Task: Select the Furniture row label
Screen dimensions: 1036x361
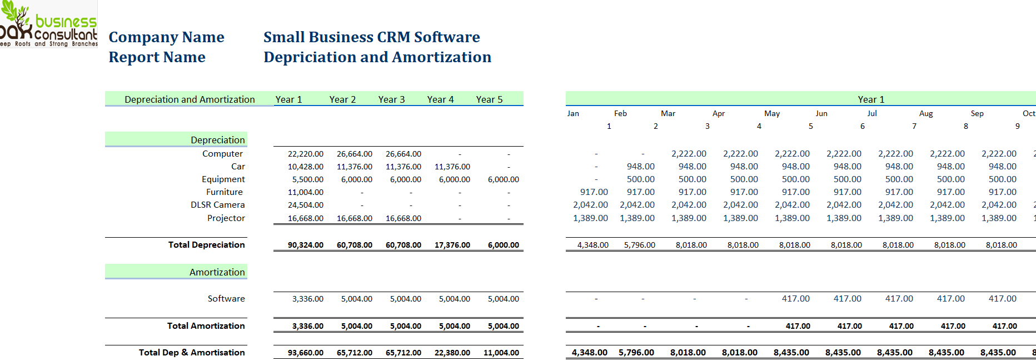Action: 224,192
